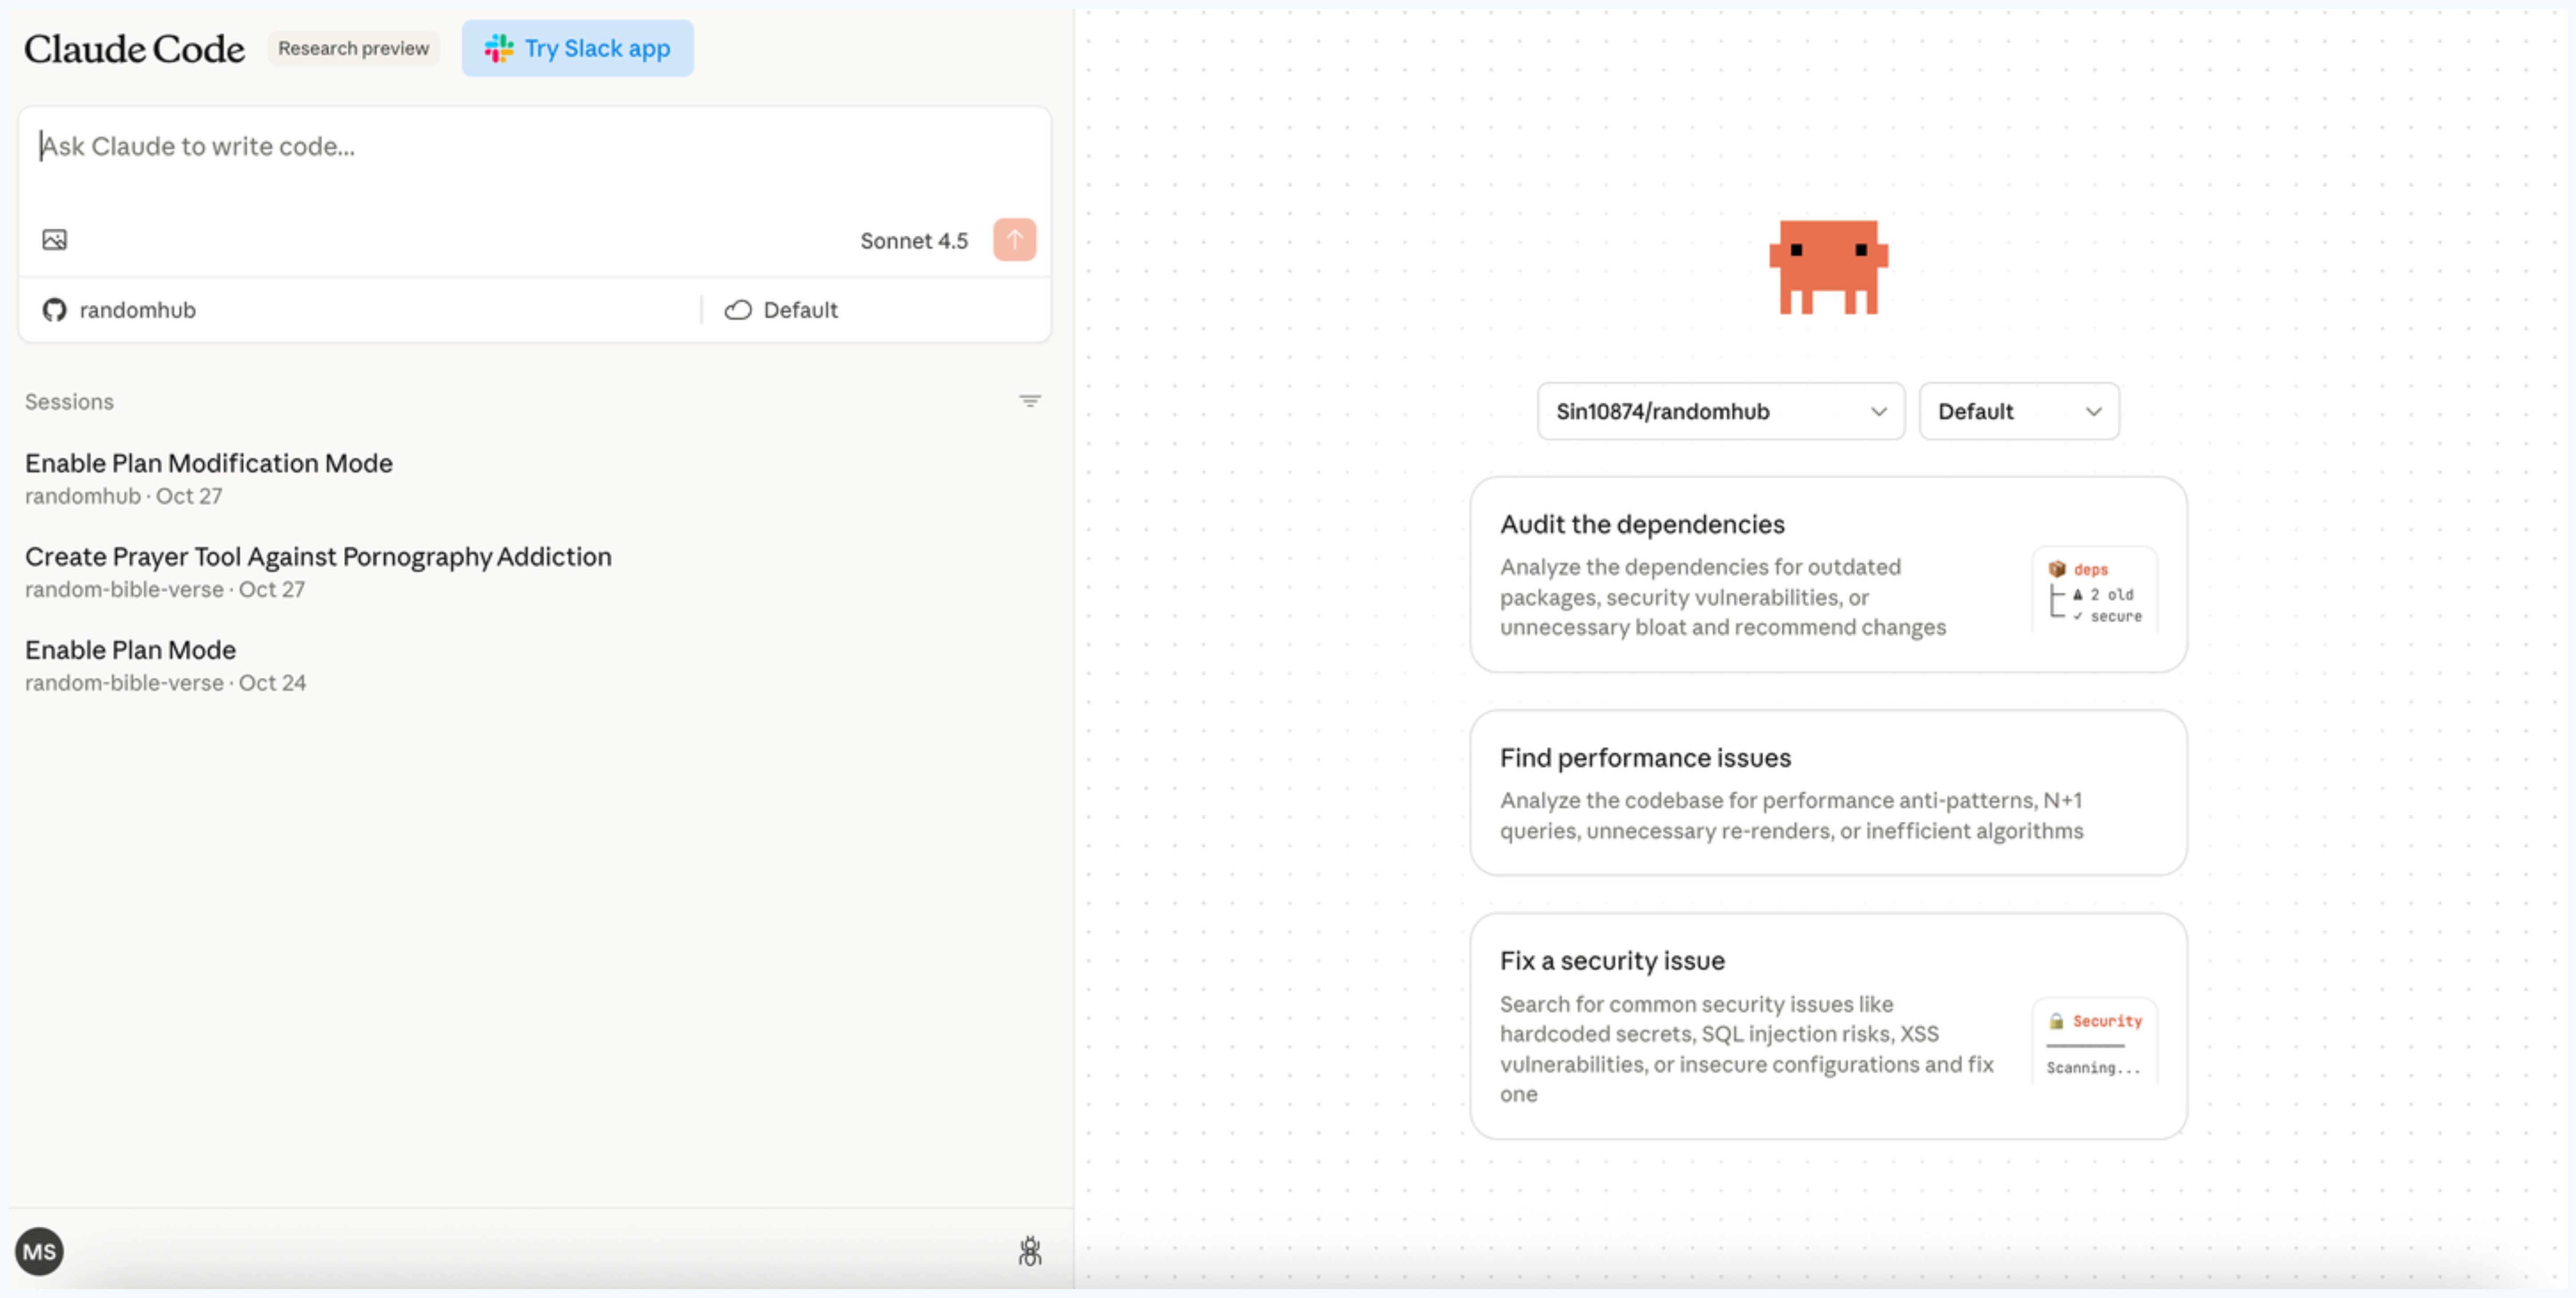Click the cloud icon beside Default
This screenshot has height=1298, width=2576.
coord(738,310)
